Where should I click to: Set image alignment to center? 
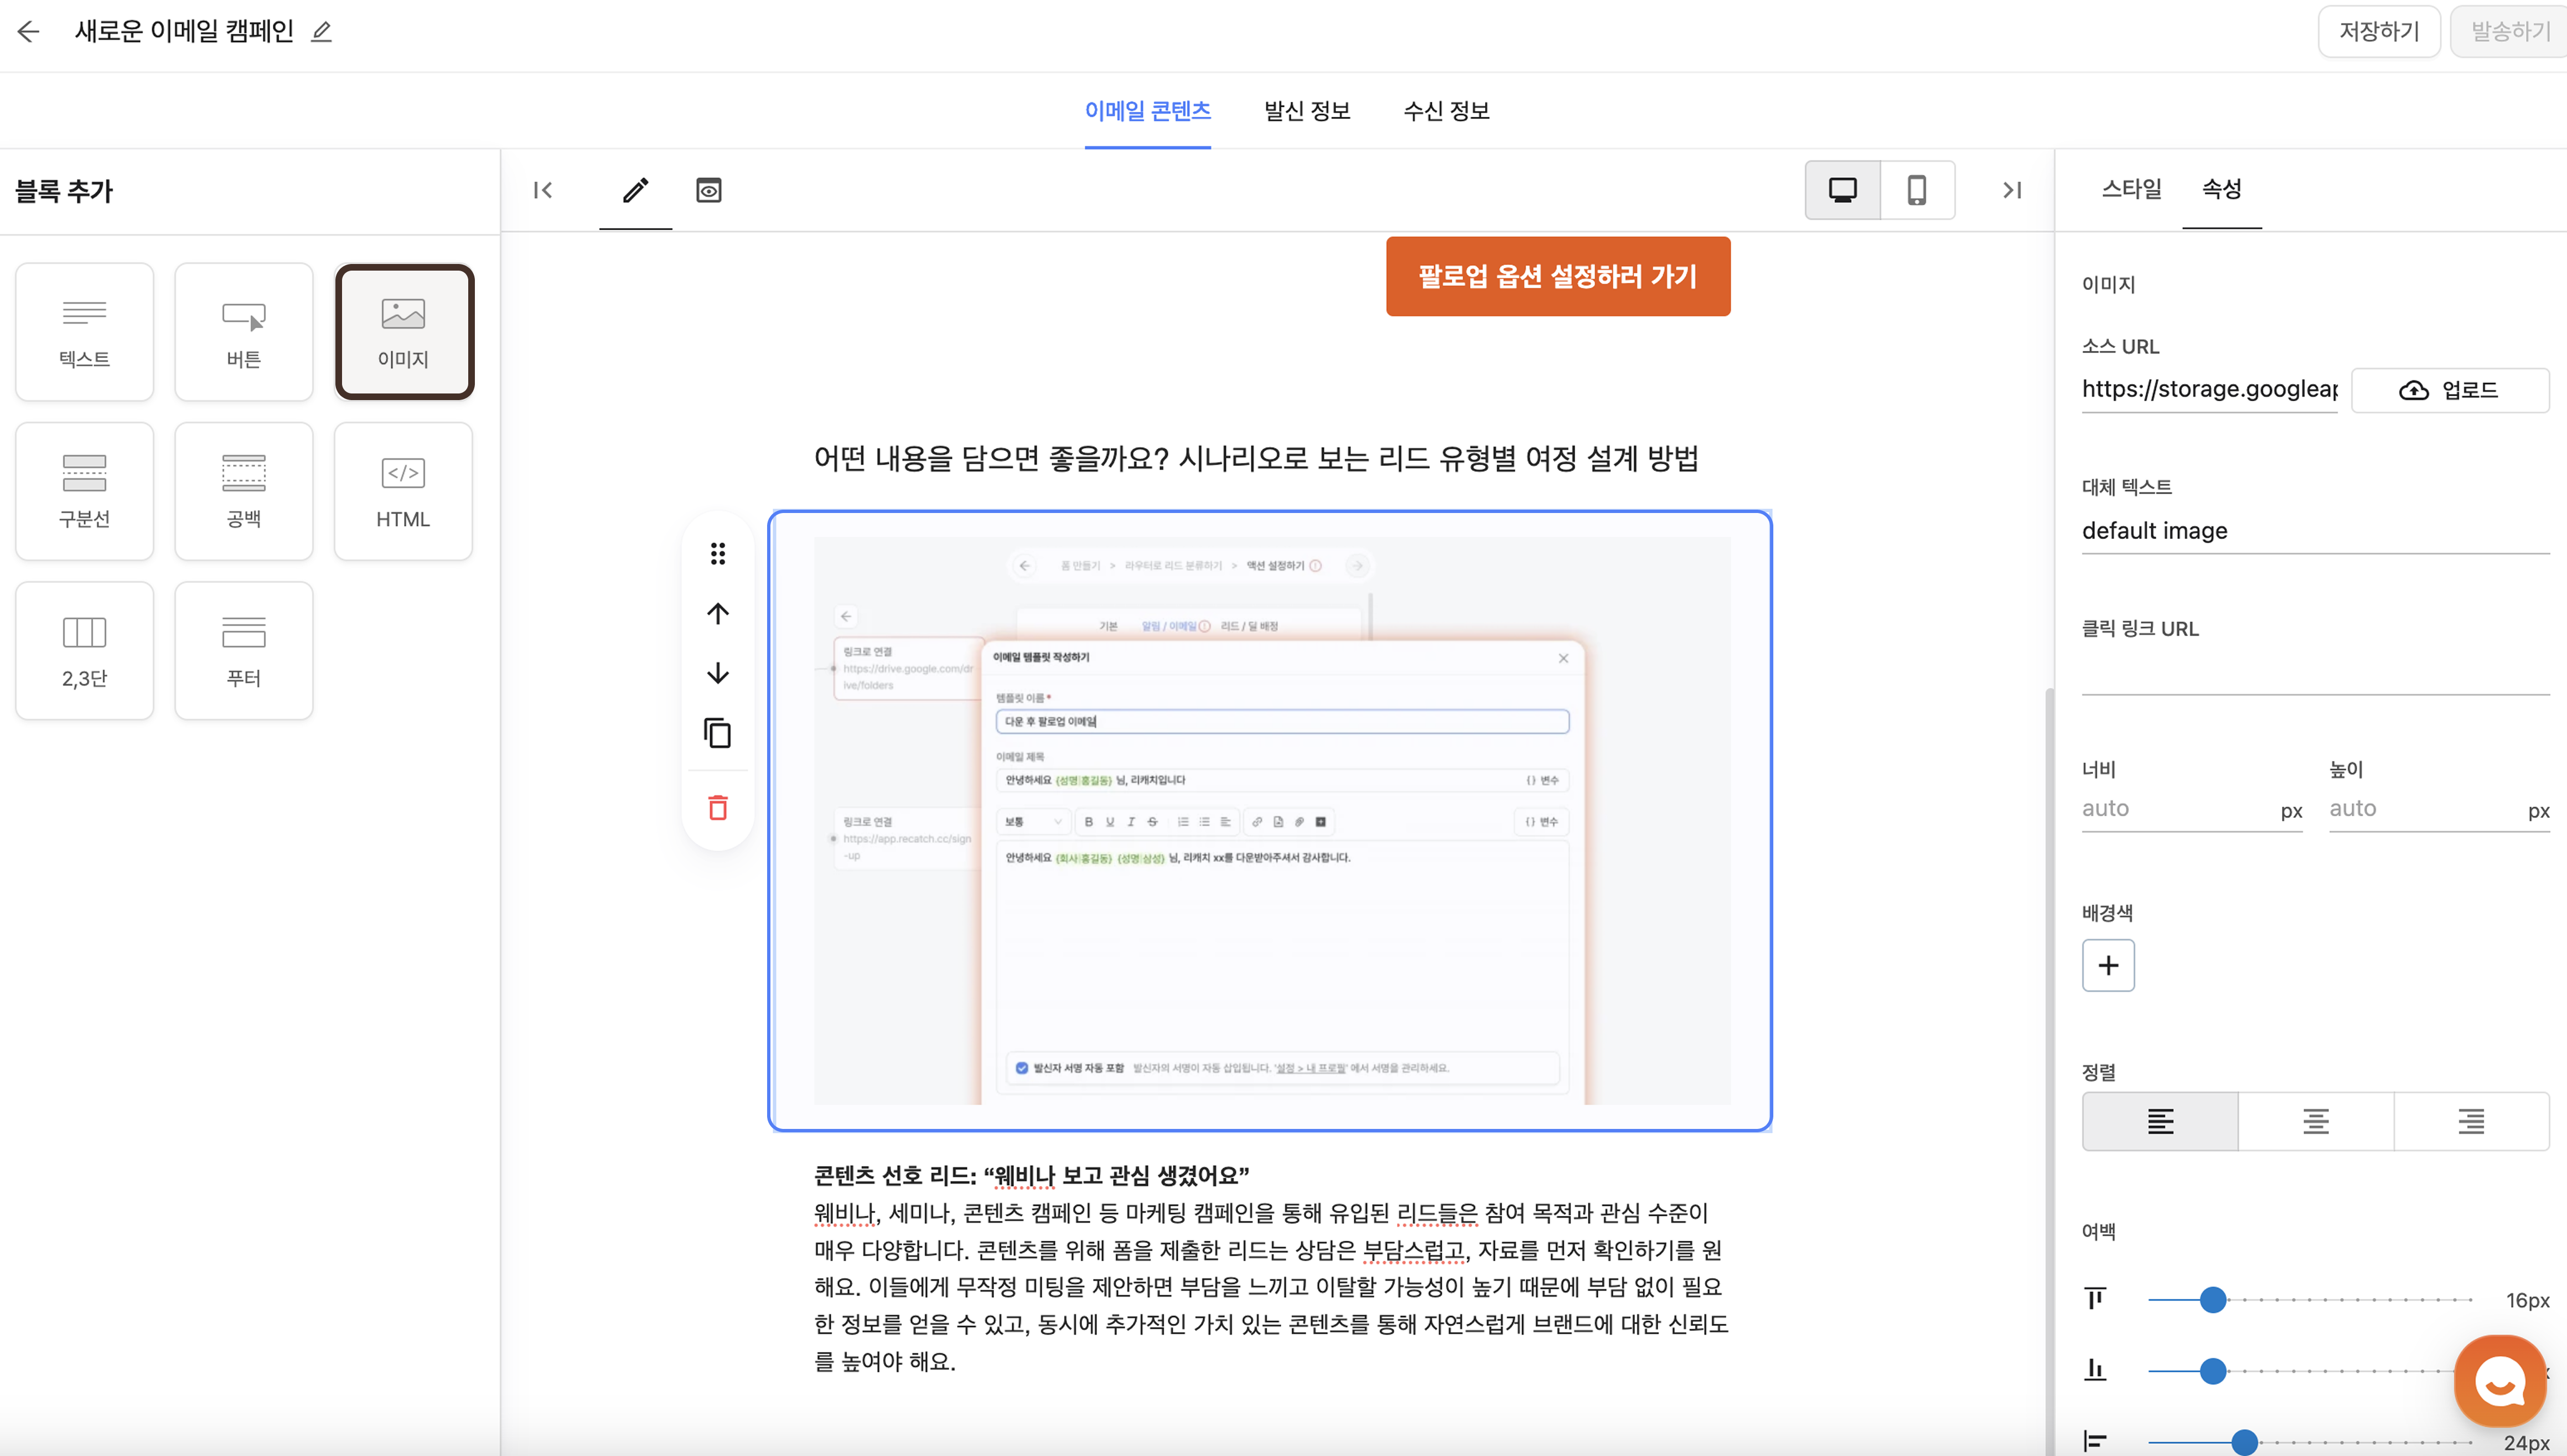[2315, 1121]
